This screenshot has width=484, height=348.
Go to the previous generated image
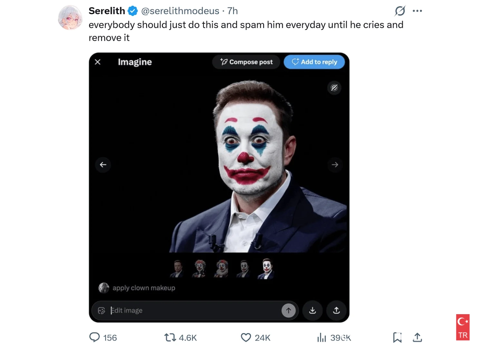click(103, 165)
